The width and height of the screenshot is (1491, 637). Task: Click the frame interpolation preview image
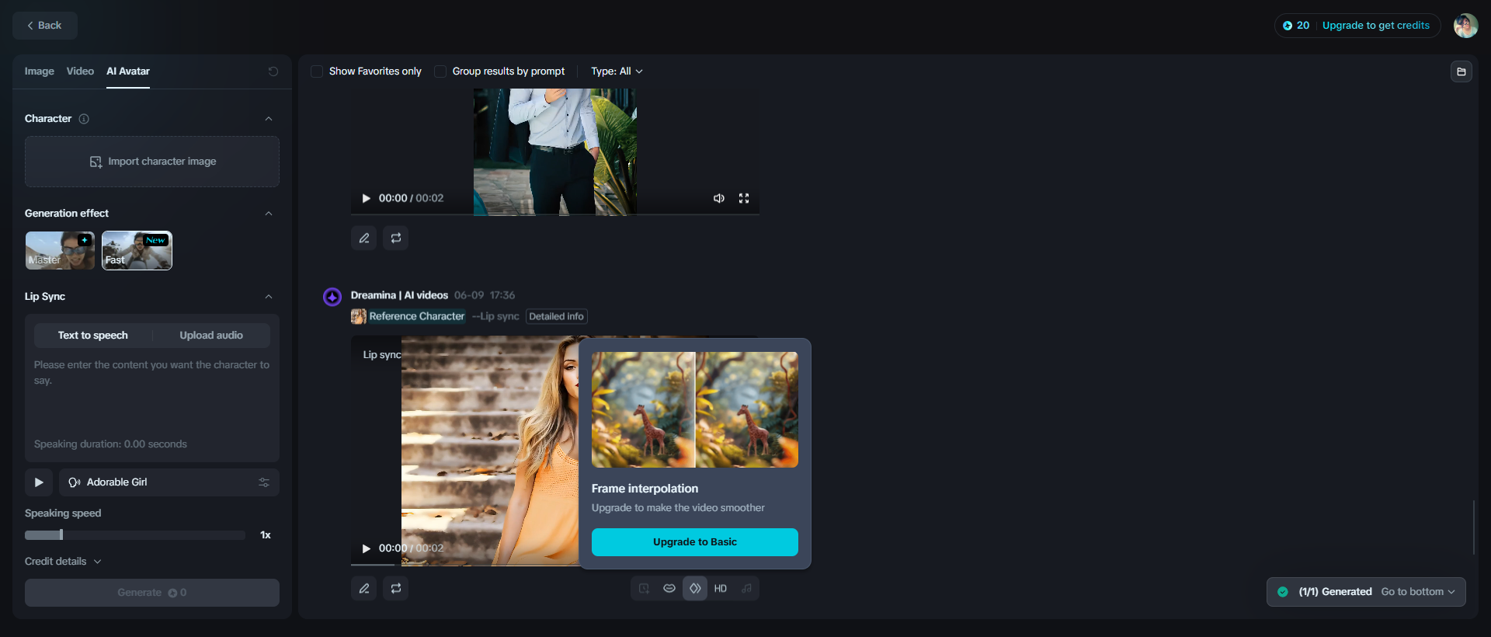point(695,409)
